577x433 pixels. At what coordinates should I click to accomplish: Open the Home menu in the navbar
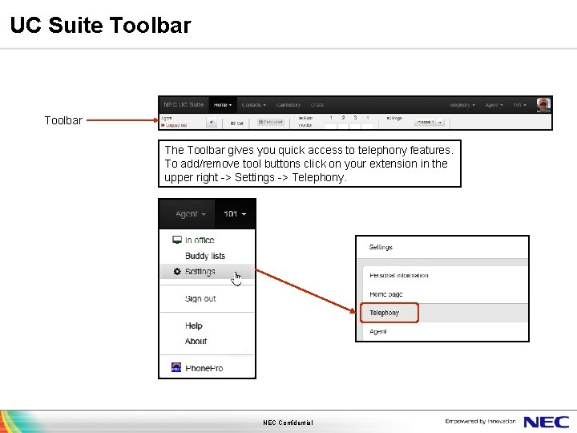pyautogui.click(x=223, y=105)
